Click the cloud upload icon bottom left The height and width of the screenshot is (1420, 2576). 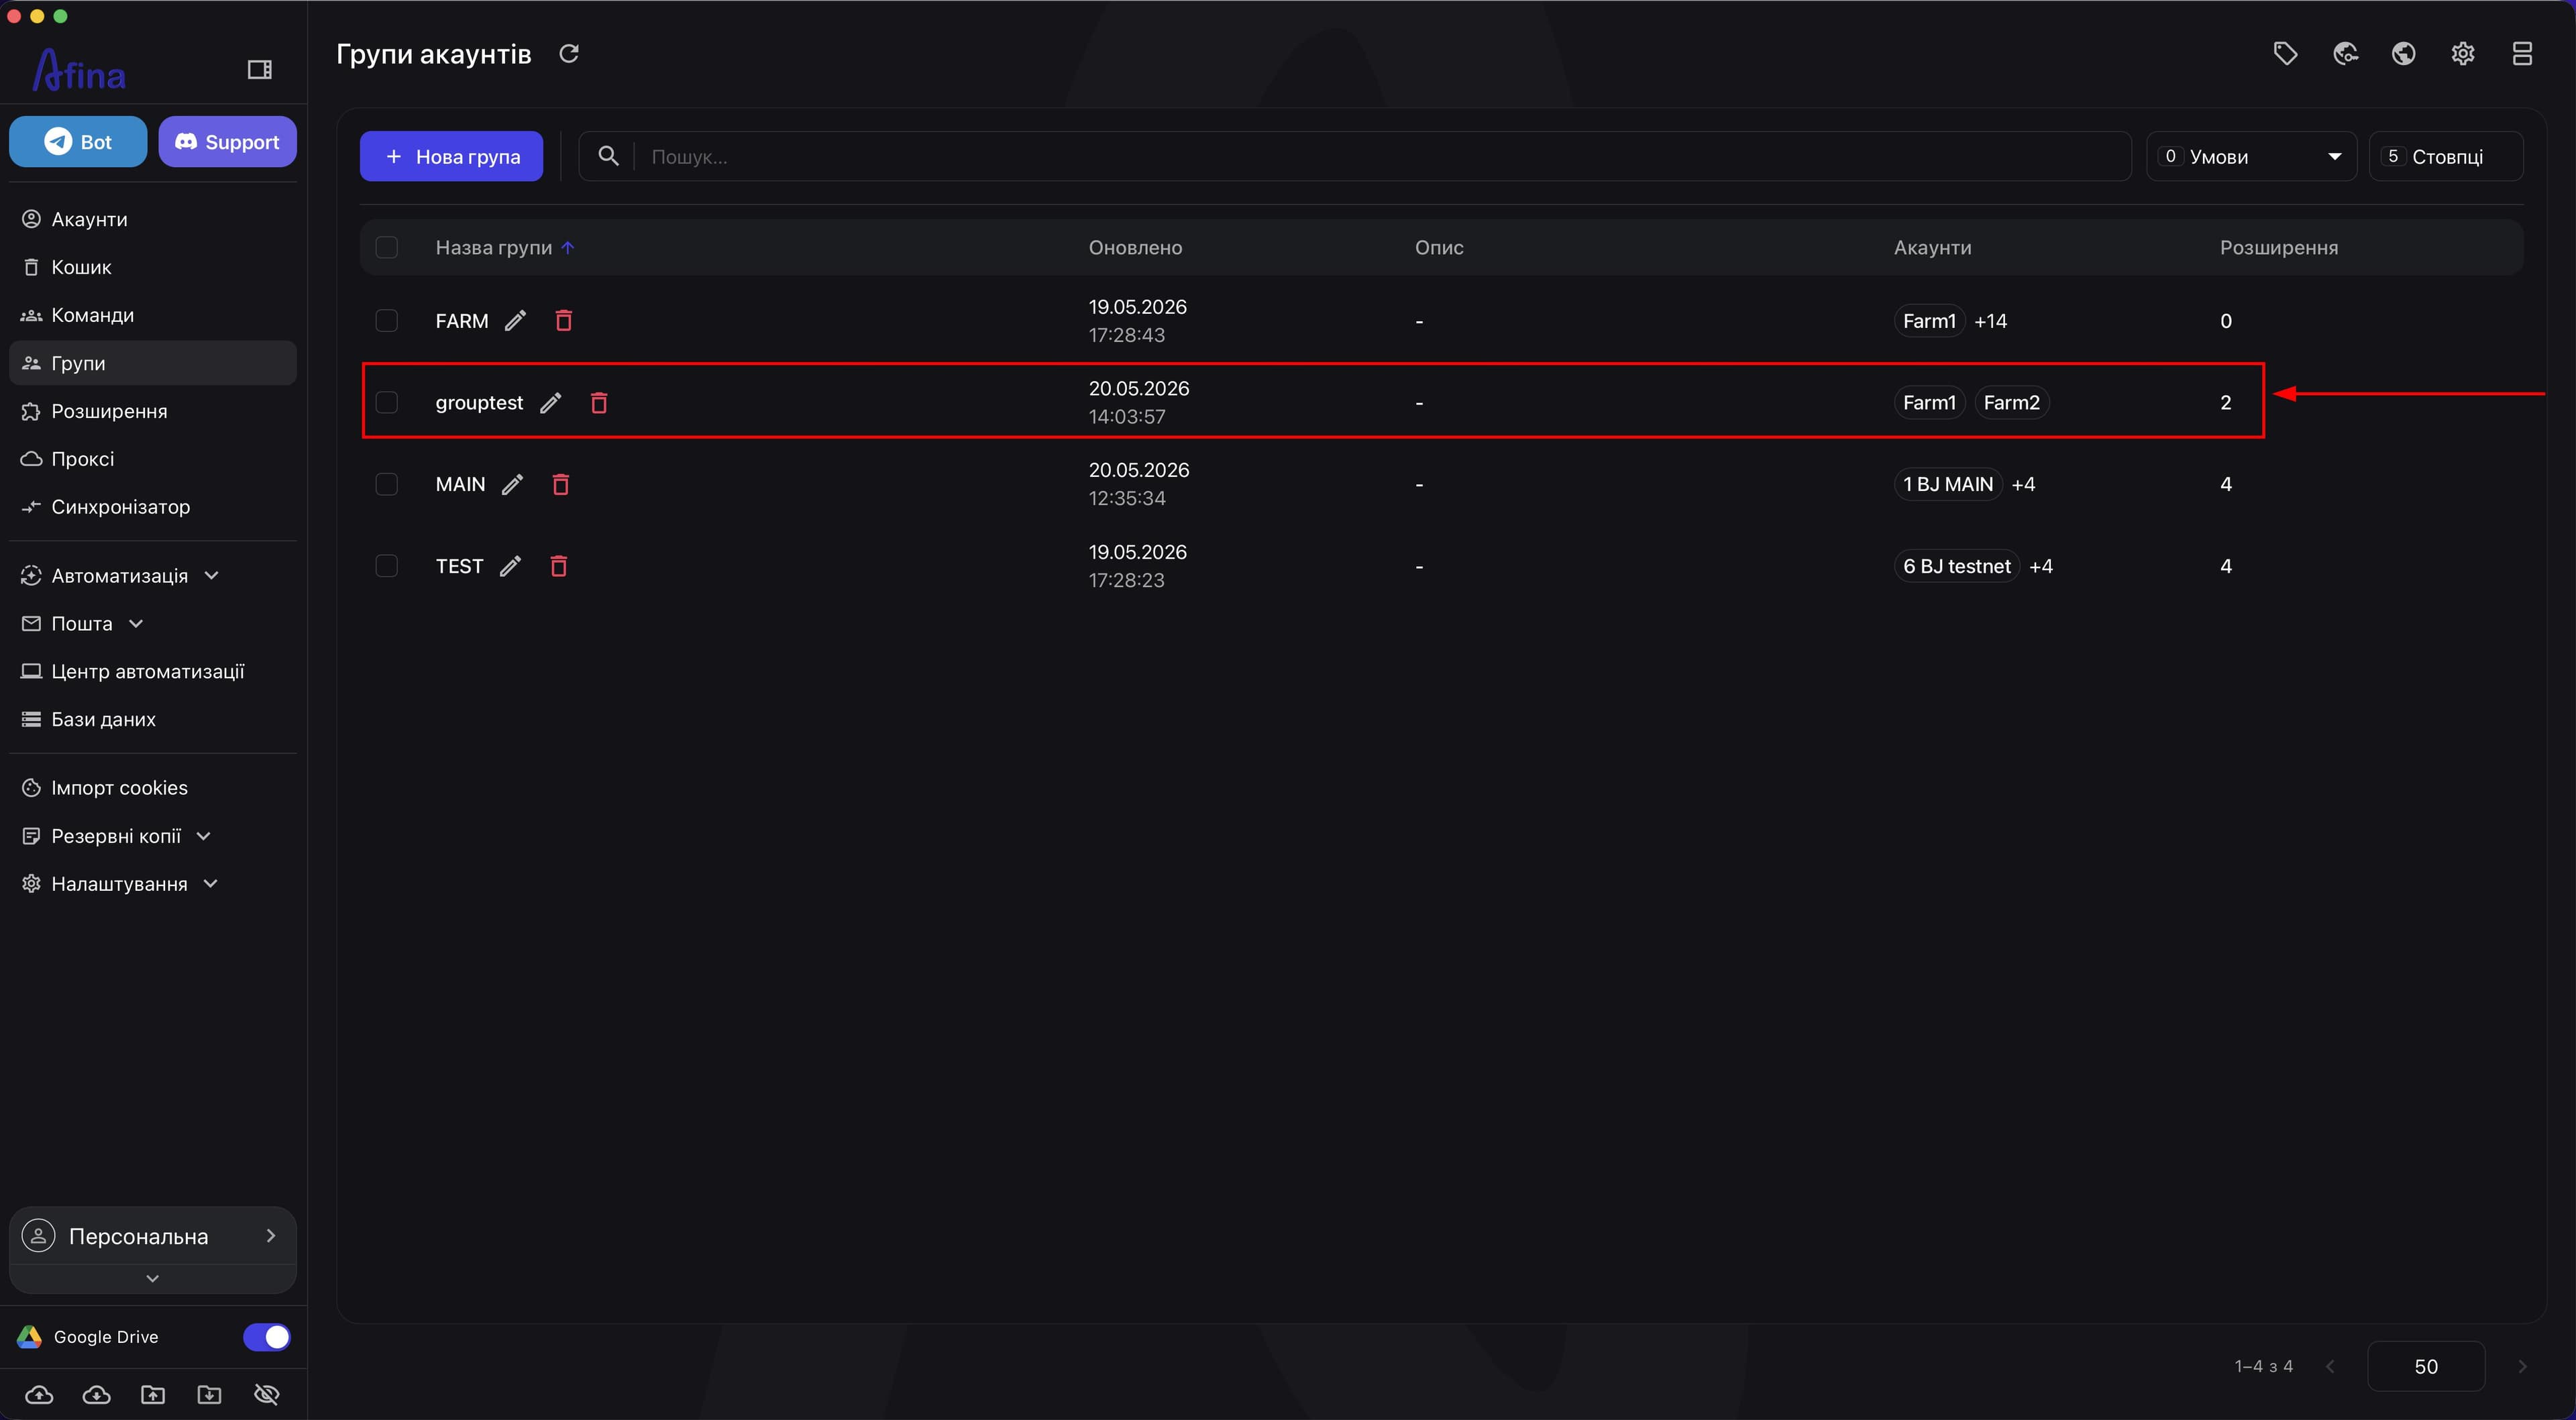click(39, 1395)
